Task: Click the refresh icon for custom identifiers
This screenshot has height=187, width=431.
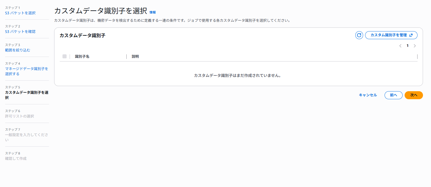Action: click(359, 35)
